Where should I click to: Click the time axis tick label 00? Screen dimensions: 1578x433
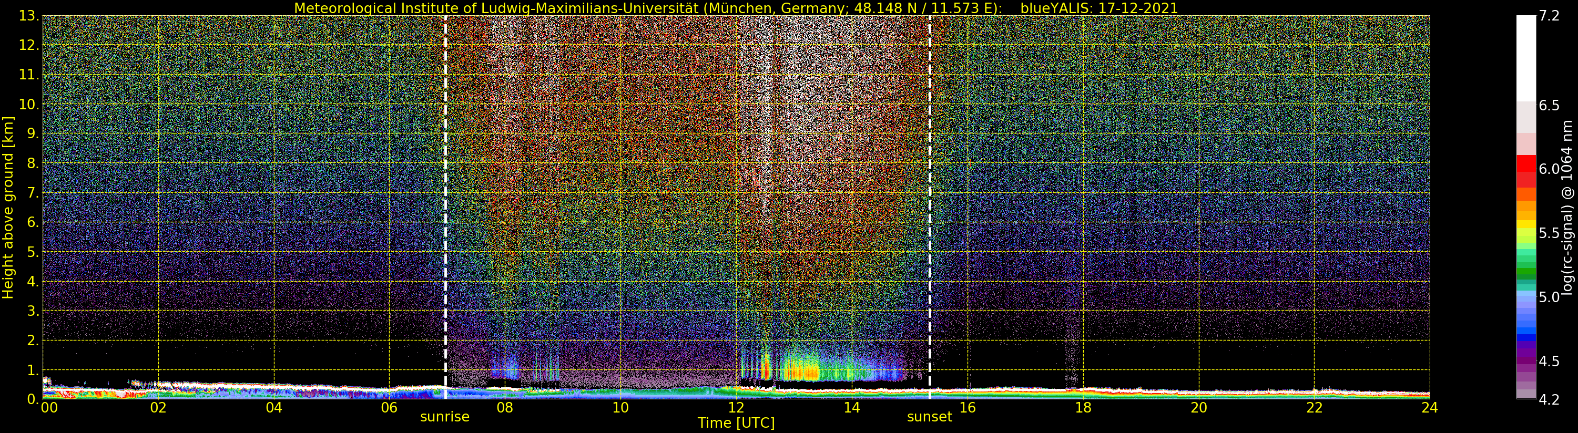[49, 407]
